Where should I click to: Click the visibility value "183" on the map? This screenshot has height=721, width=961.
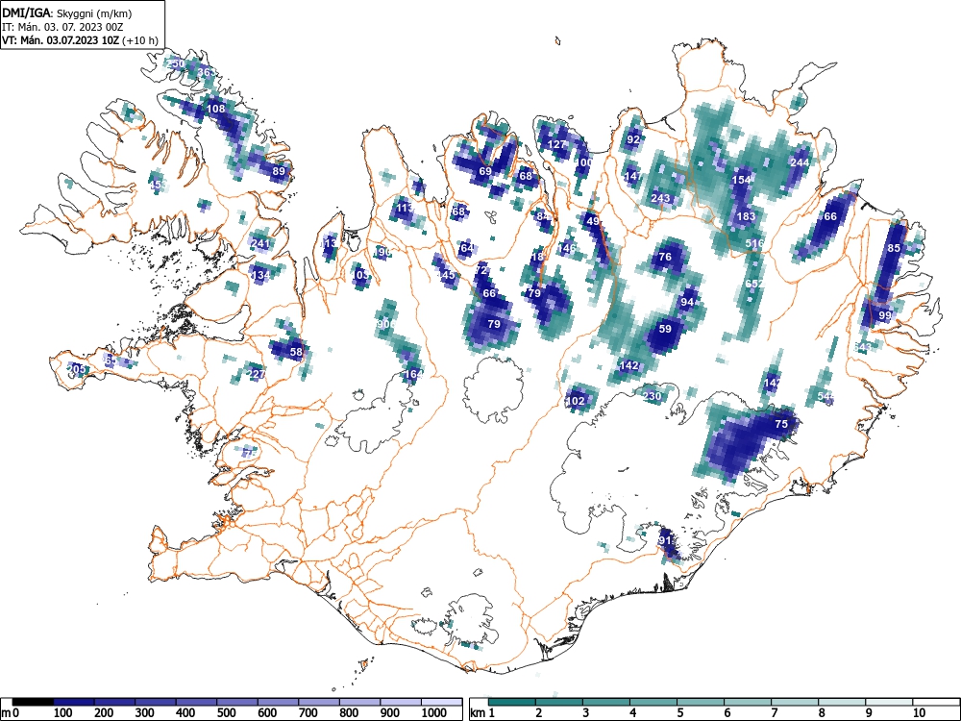point(746,216)
